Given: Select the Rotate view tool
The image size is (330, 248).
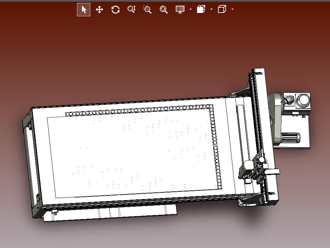Looking at the screenshot, I should pyautogui.click(x=115, y=10).
